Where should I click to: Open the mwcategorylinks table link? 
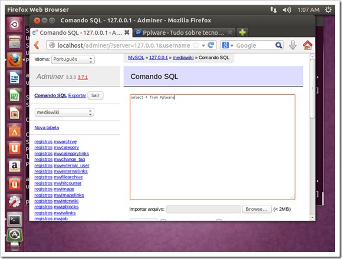point(71,154)
